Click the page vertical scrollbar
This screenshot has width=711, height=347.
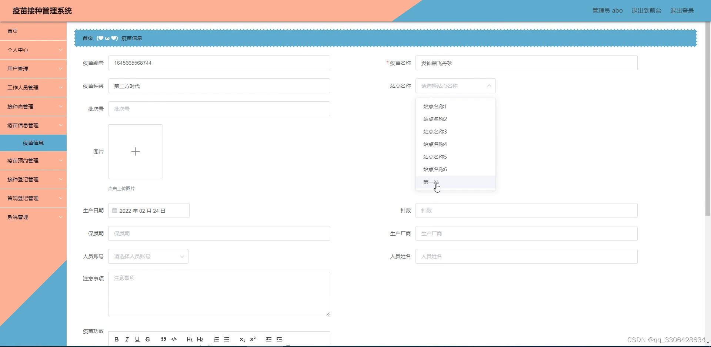[708, 118]
